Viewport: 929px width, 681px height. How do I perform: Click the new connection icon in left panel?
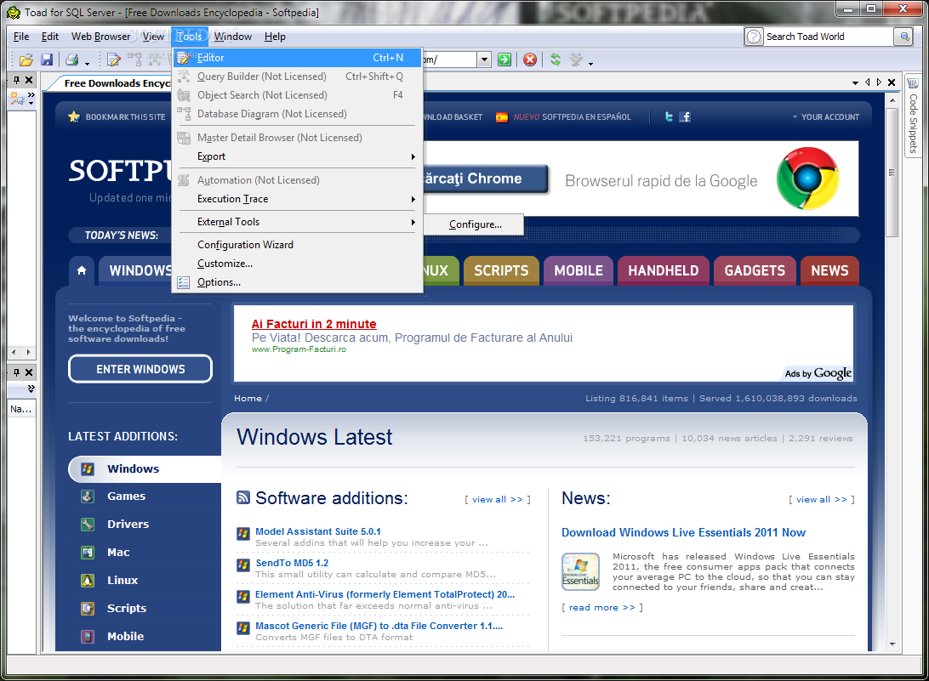(17, 99)
